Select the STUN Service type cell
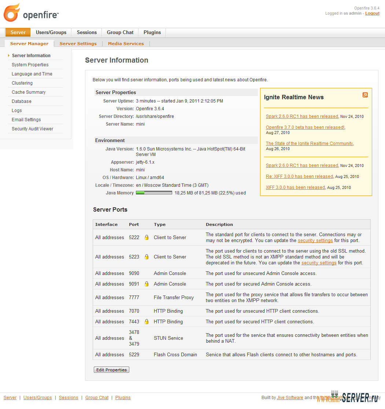 pyautogui.click(x=169, y=338)
